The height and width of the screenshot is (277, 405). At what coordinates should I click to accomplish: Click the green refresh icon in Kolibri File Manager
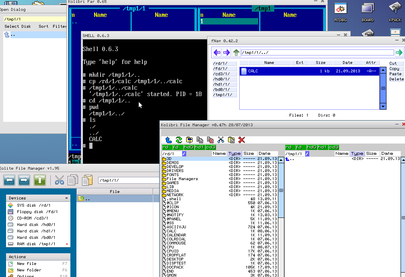coord(179,140)
